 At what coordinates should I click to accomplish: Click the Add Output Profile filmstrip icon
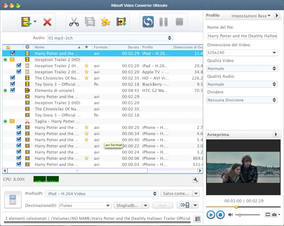pyautogui.click(x=121, y=22)
